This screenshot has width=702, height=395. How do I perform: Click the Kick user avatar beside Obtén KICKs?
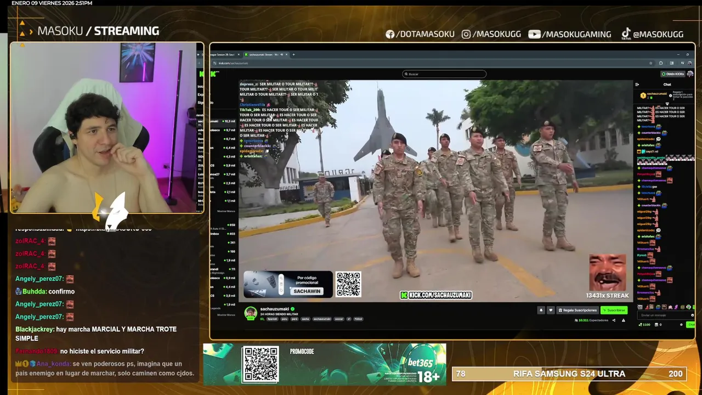click(x=690, y=74)
